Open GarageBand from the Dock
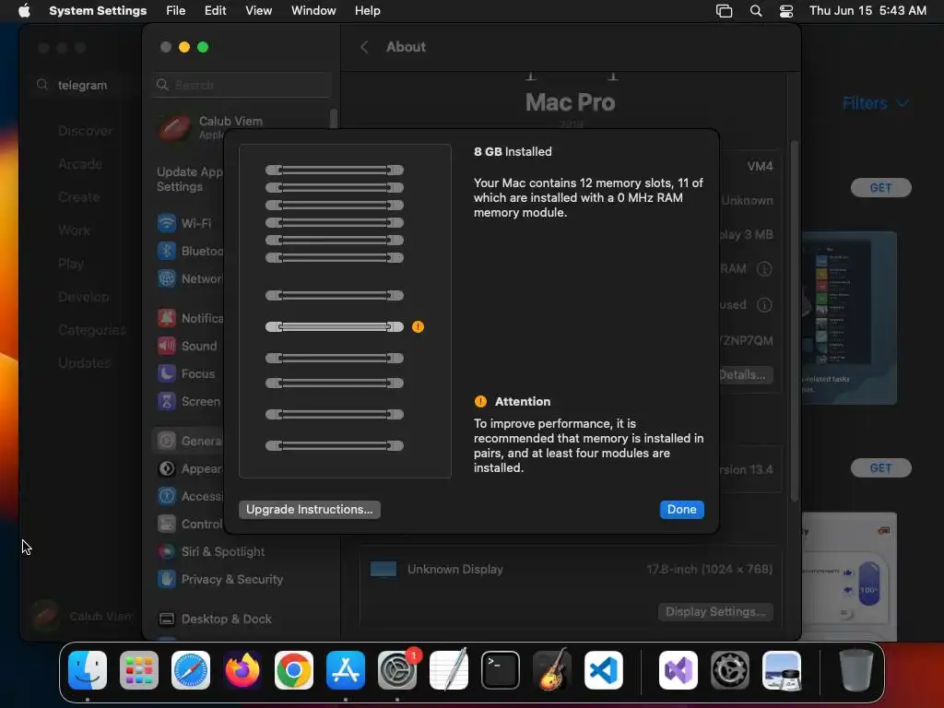944x708 pixels. coord(551,670)
